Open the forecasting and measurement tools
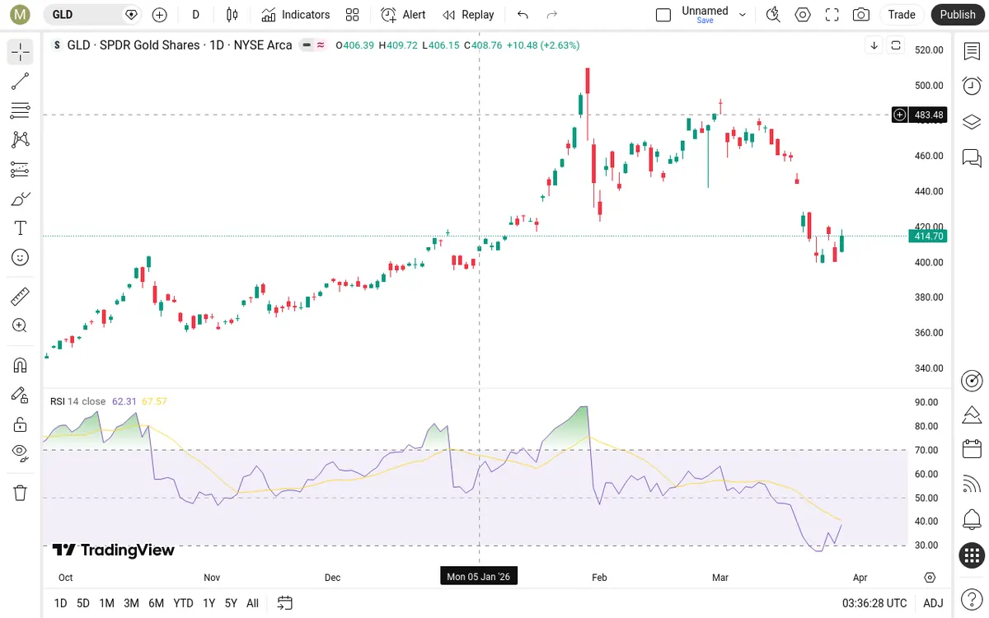 [x=21, y=170]
